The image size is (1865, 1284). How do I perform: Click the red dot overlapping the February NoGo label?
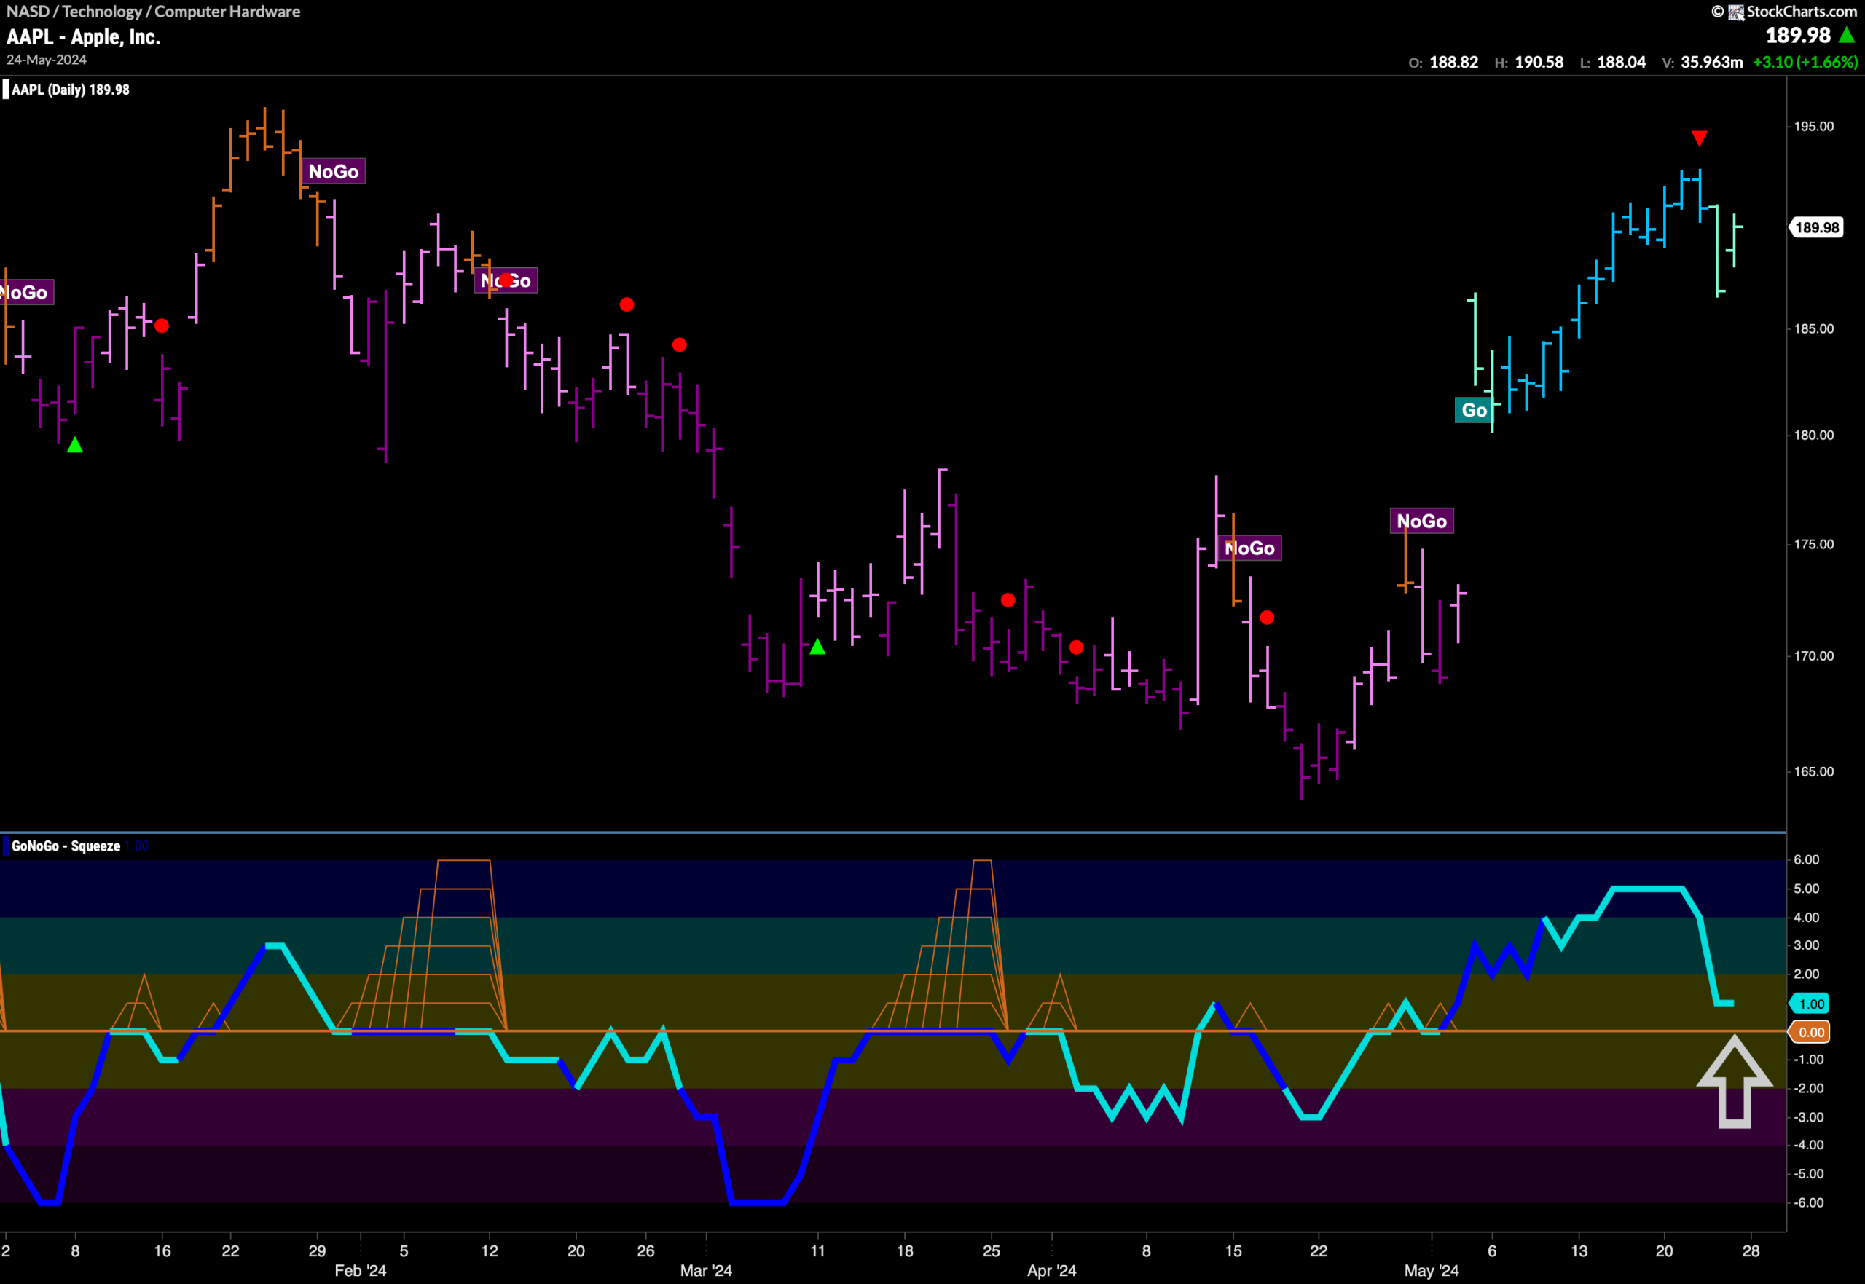(x=506, y=281)
